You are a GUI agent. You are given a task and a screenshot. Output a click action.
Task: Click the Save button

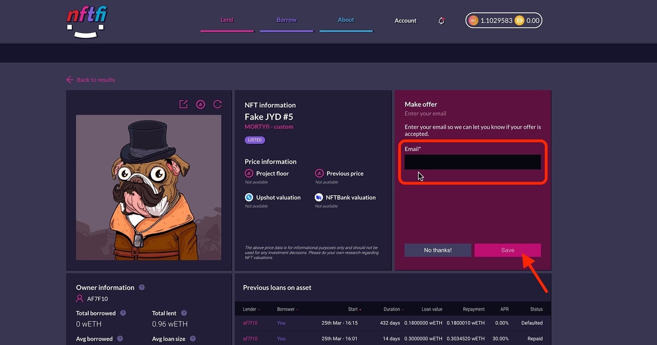(x=508, y=250)
